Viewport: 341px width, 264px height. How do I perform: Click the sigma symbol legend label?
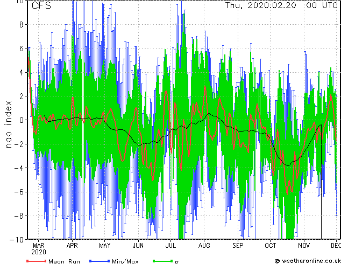coord(177,262)
